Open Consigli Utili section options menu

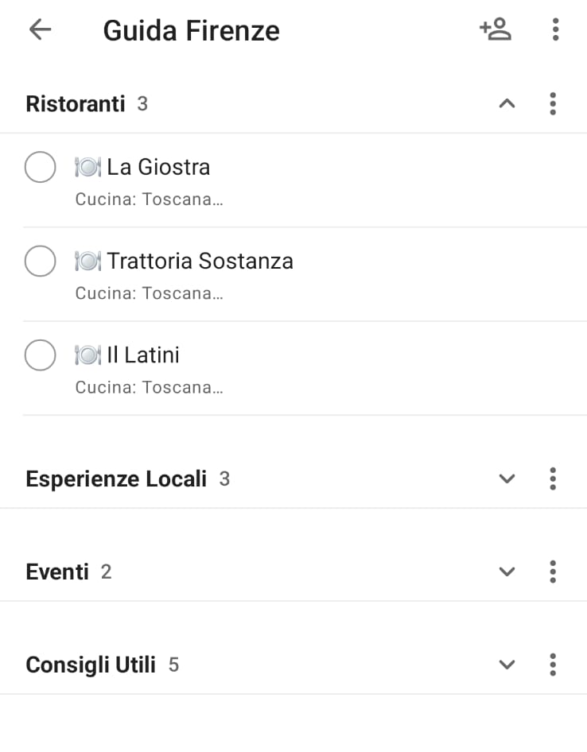click(x=553, y=665)
